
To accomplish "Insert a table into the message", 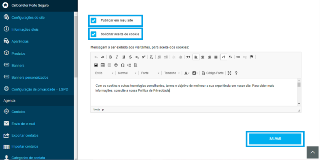I will pyautogui.click(x=102, y=65).
